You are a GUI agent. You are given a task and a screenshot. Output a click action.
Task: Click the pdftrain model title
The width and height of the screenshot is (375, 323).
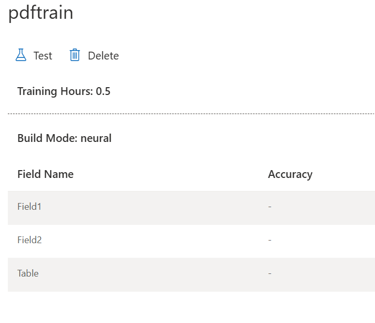[x=41, y=13]
